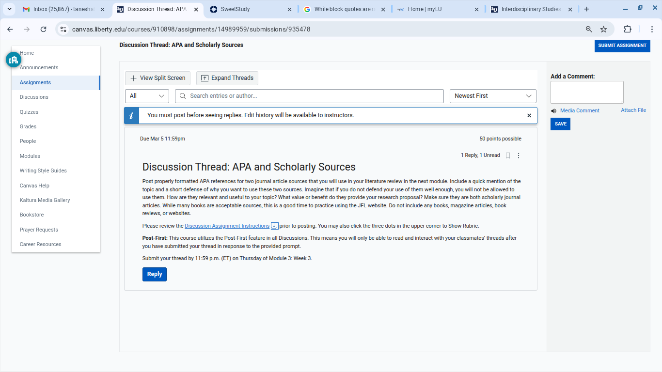The width and height of the screenshot is (662, 372).
Task: Click the blue Reply button
Action: [155, 274]
